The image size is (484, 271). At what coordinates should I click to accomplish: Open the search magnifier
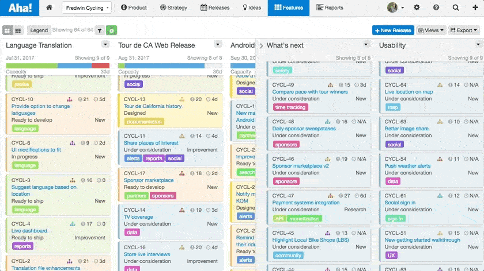click(x=456, y=7)
